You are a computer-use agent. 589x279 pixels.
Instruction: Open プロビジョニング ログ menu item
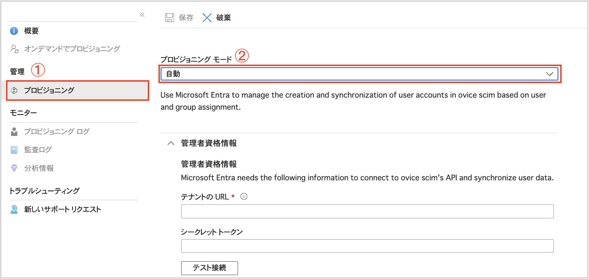tap(57, 132)
